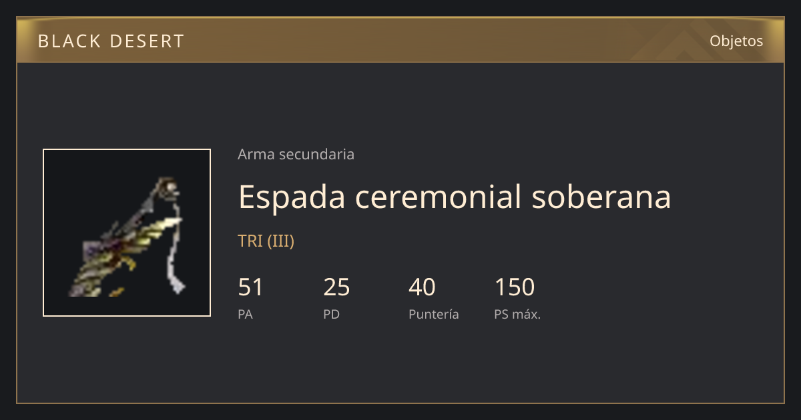
Task: Click the Espada ceremonial soberana item icon
Action: click(x=127, y=233)
